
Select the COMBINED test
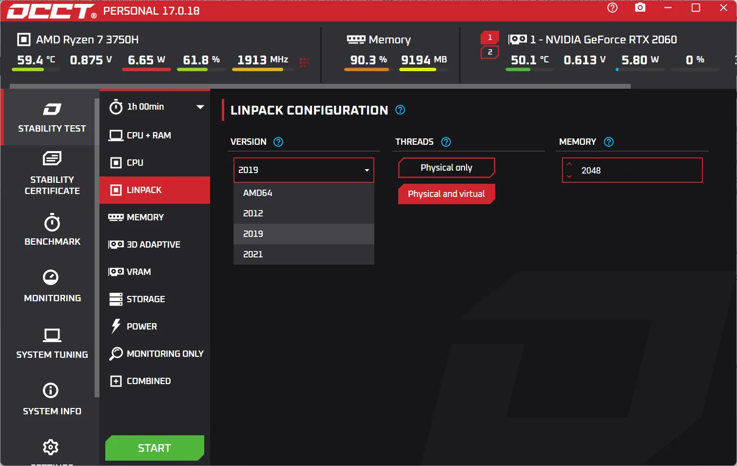(x=155, y=381)
